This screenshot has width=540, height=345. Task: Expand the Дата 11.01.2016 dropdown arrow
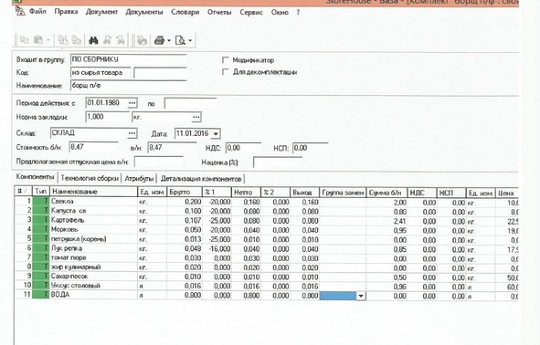click(x=216, y=134)
